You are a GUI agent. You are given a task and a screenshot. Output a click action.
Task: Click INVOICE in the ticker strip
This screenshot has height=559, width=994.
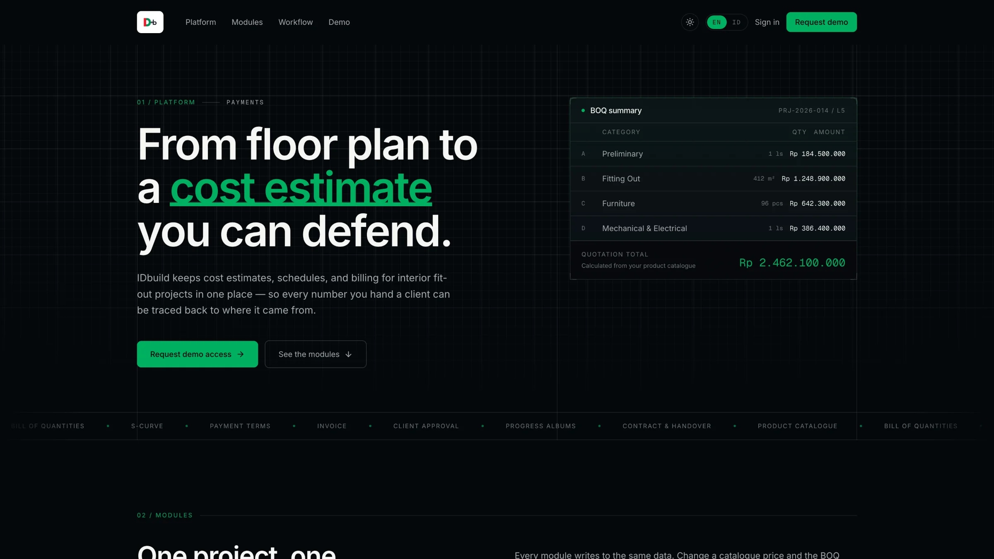pos(332,426)
